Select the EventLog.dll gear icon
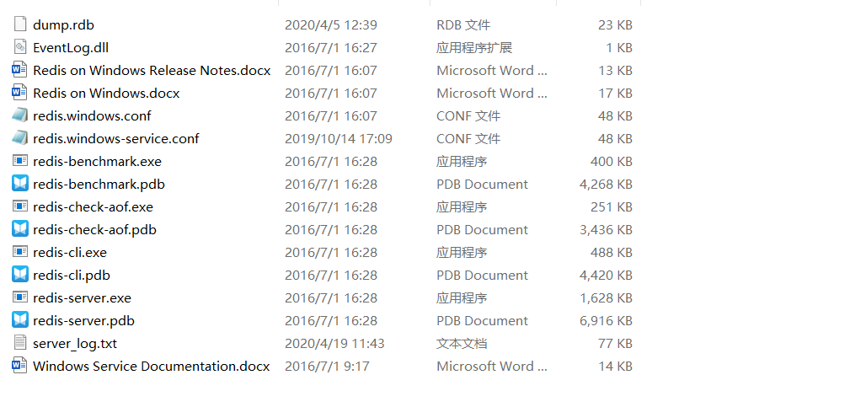 point(20,47)
